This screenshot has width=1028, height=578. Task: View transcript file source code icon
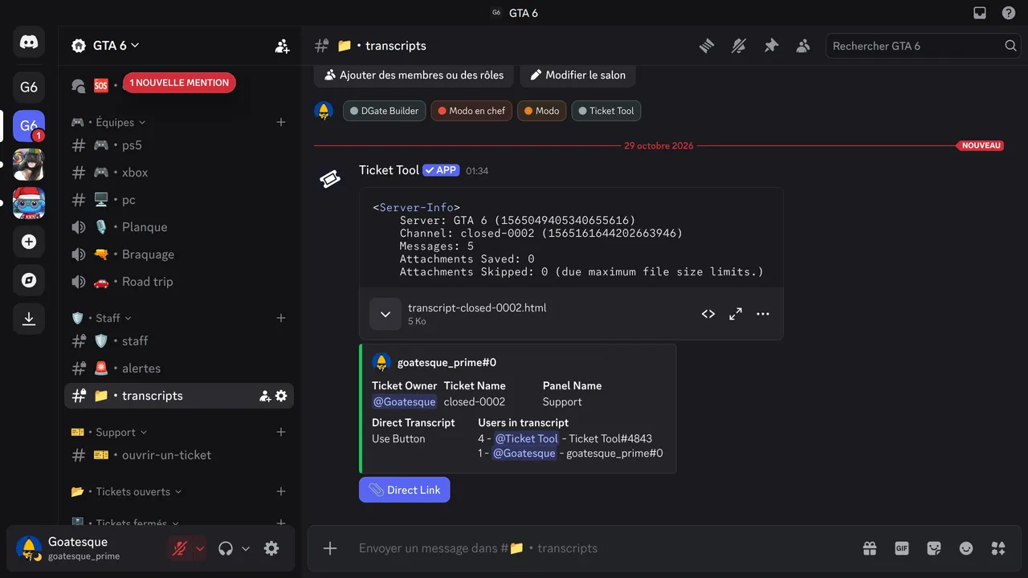click(708, 314)
